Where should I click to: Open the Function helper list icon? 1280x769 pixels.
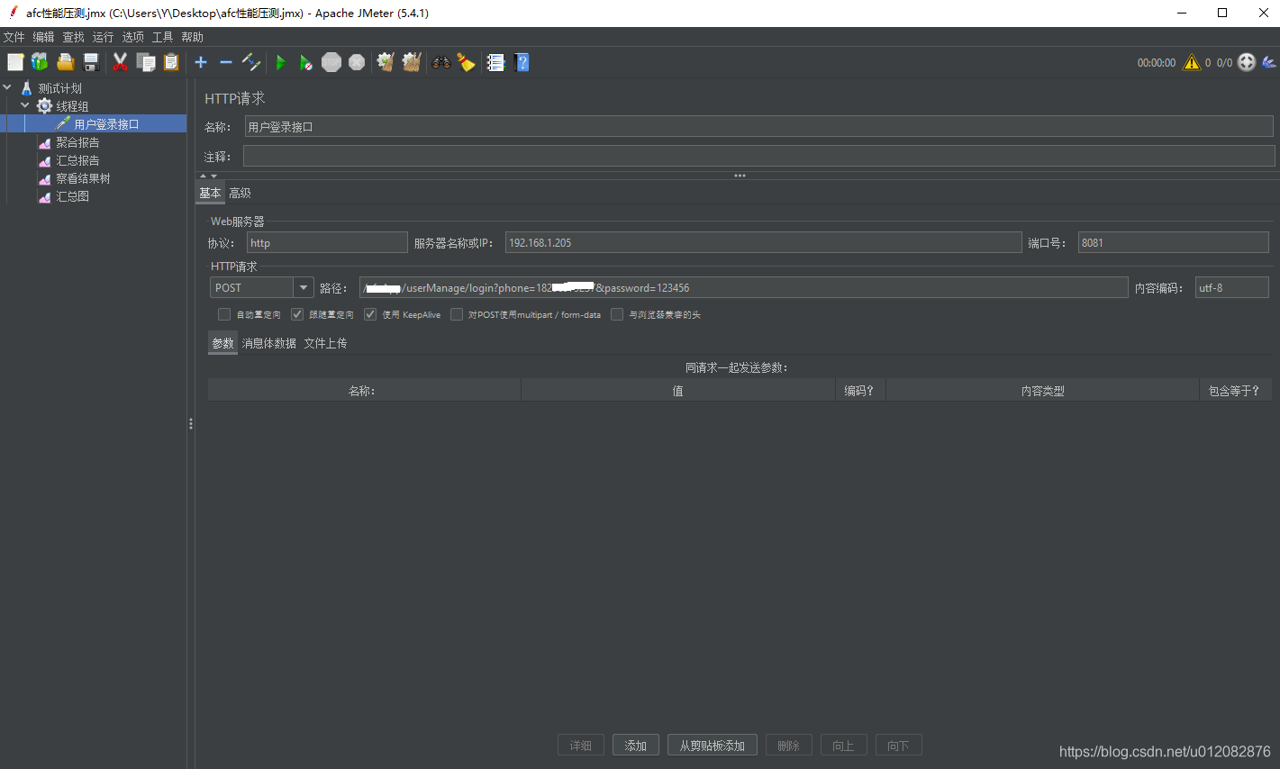click(495, 62)
